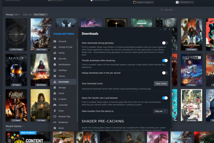Click the Broadcast signal icon
The height and width of the screenshot is (143, 214).
pyautogui.click(x=55, y=122)
